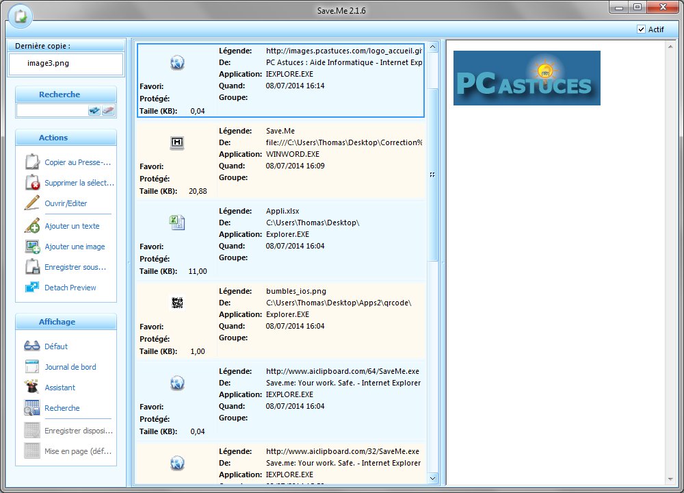Viewport: 684px width, 493px height.
Task: Click the Enregistrer sous icon
Action: [x=32, y=267]
